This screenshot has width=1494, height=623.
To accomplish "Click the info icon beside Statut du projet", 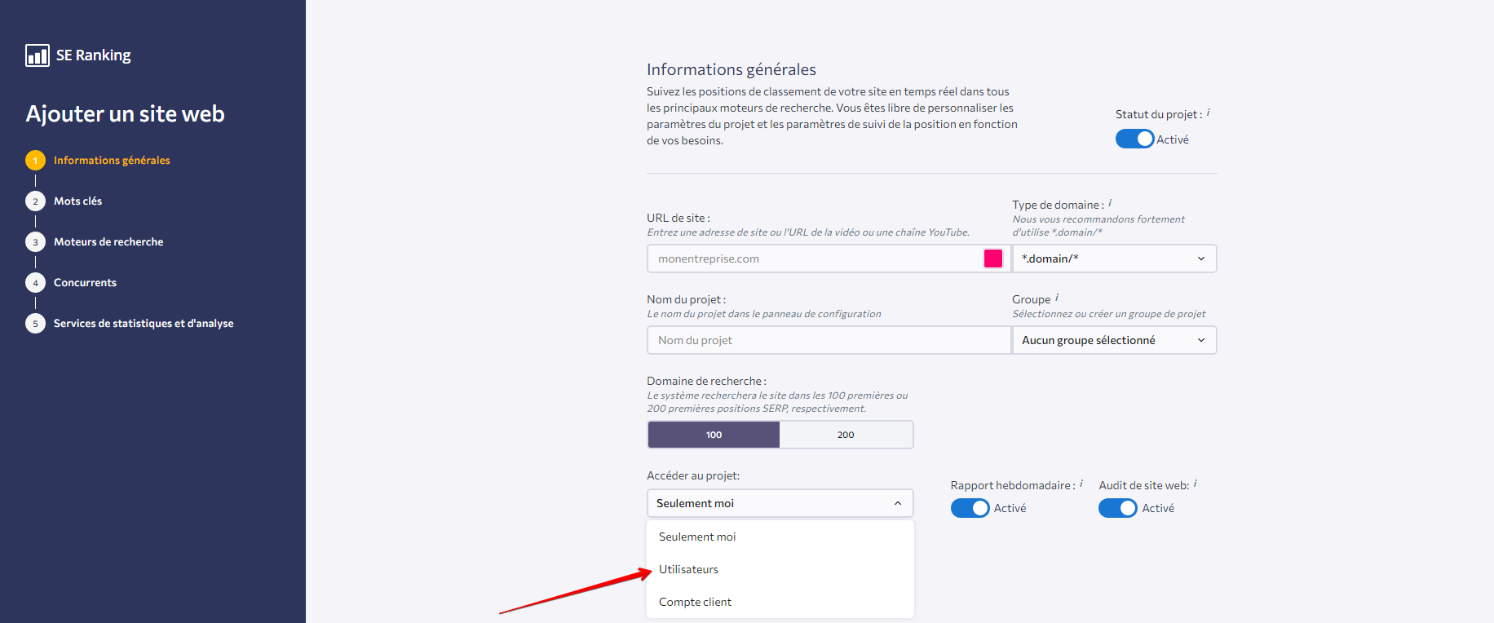I will pos(1208,113).
